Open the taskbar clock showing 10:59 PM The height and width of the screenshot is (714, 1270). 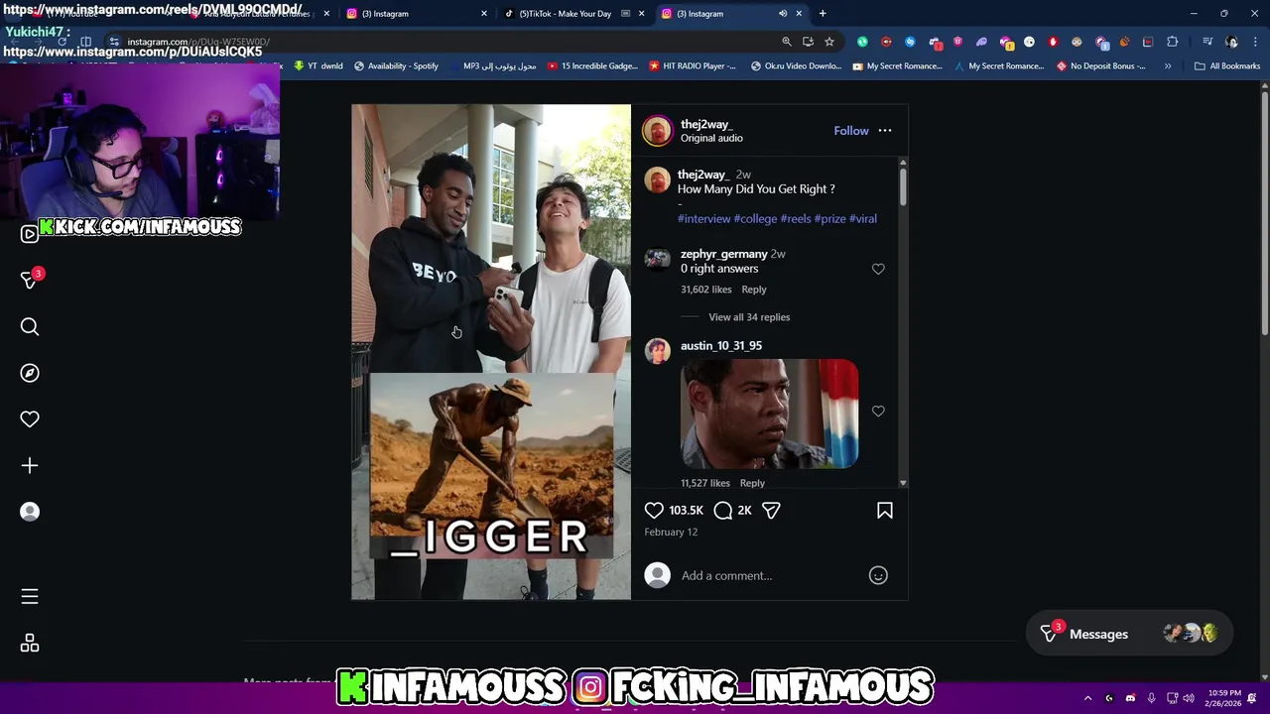point(1225,698)
